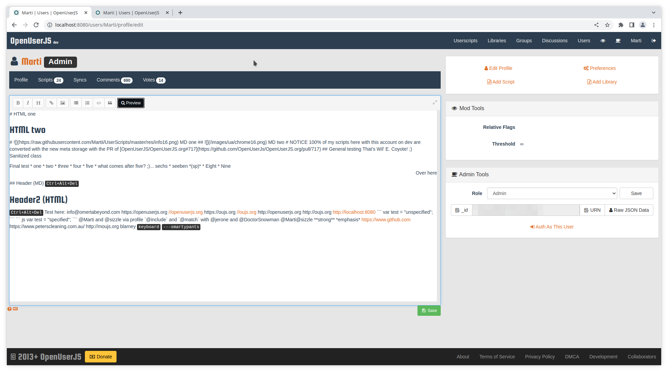
Task: Switch to the Scripts tab
Action: pyautogui.click(x=50, y=80)
